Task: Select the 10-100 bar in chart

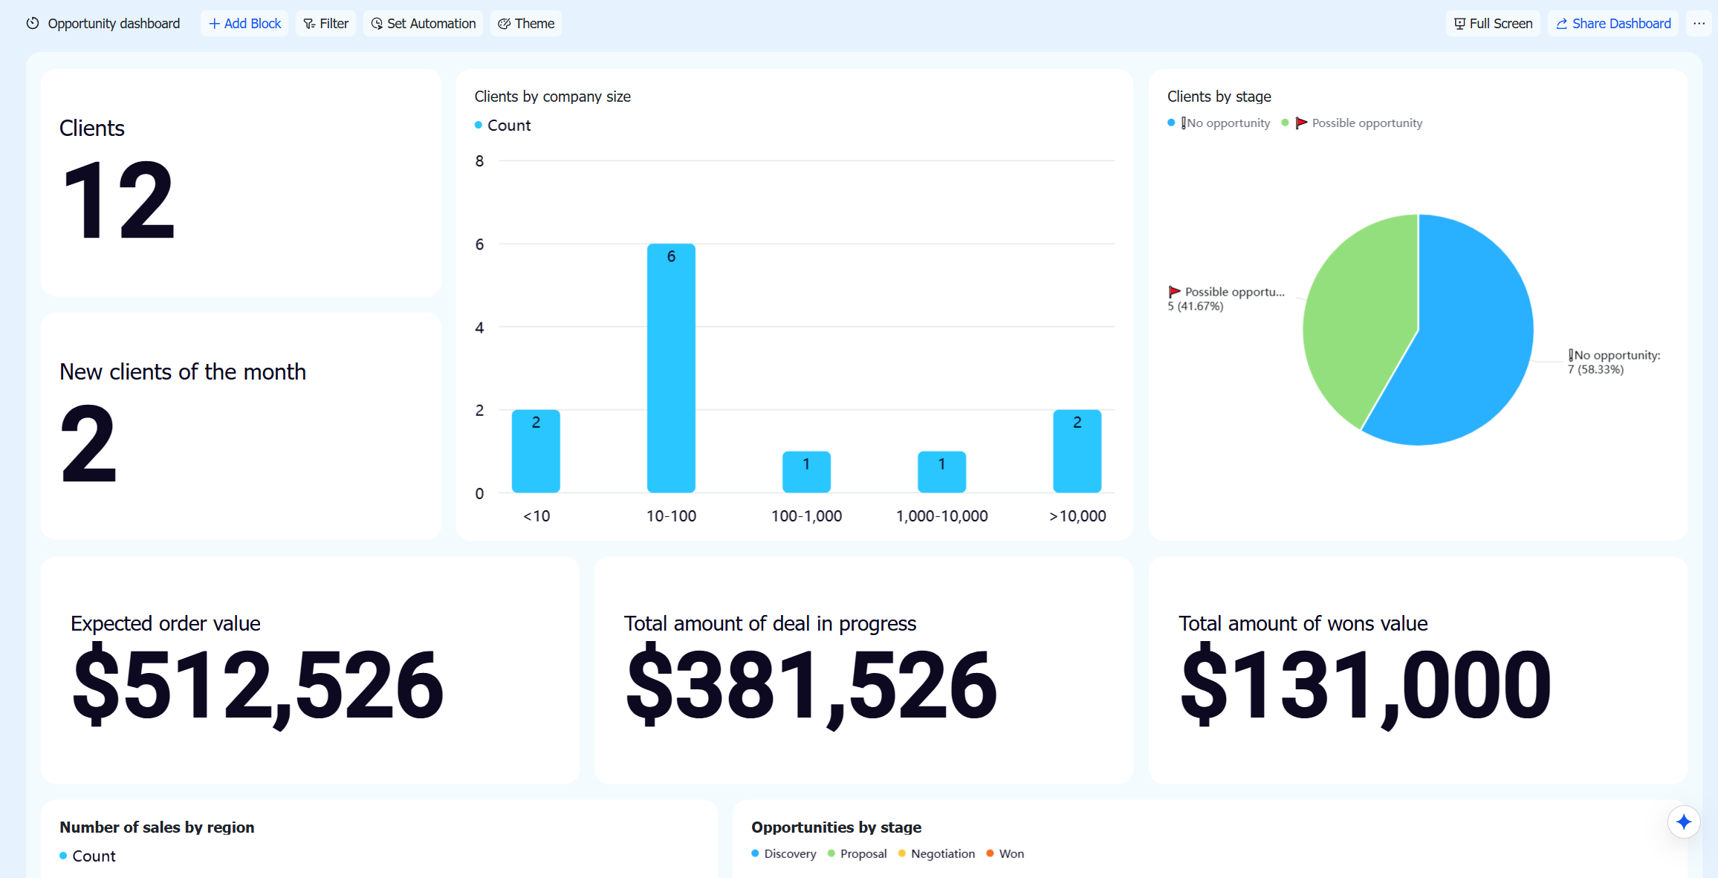Action: tap(671, 368)
